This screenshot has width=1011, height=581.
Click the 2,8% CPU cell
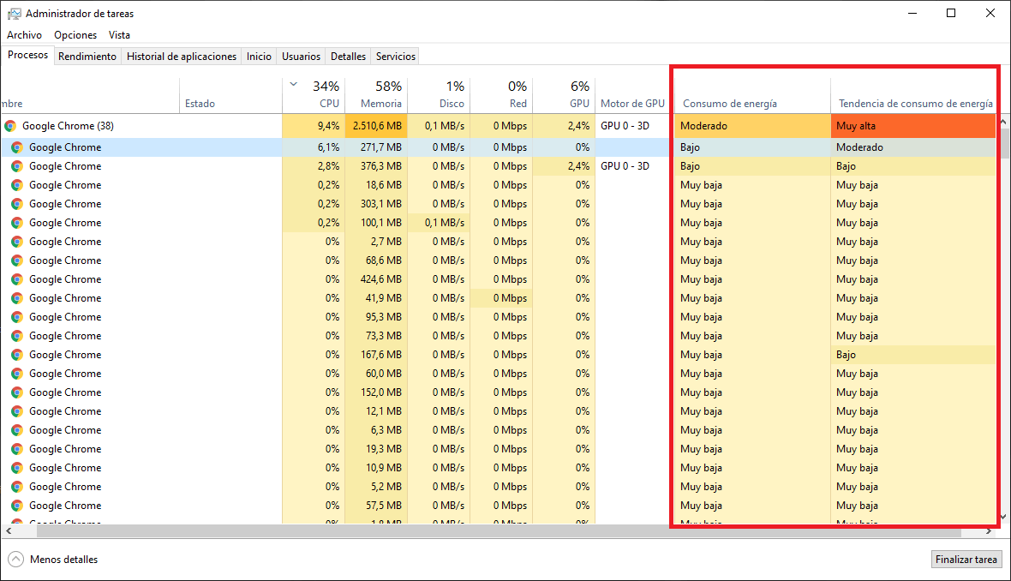(x=314, y=166)
